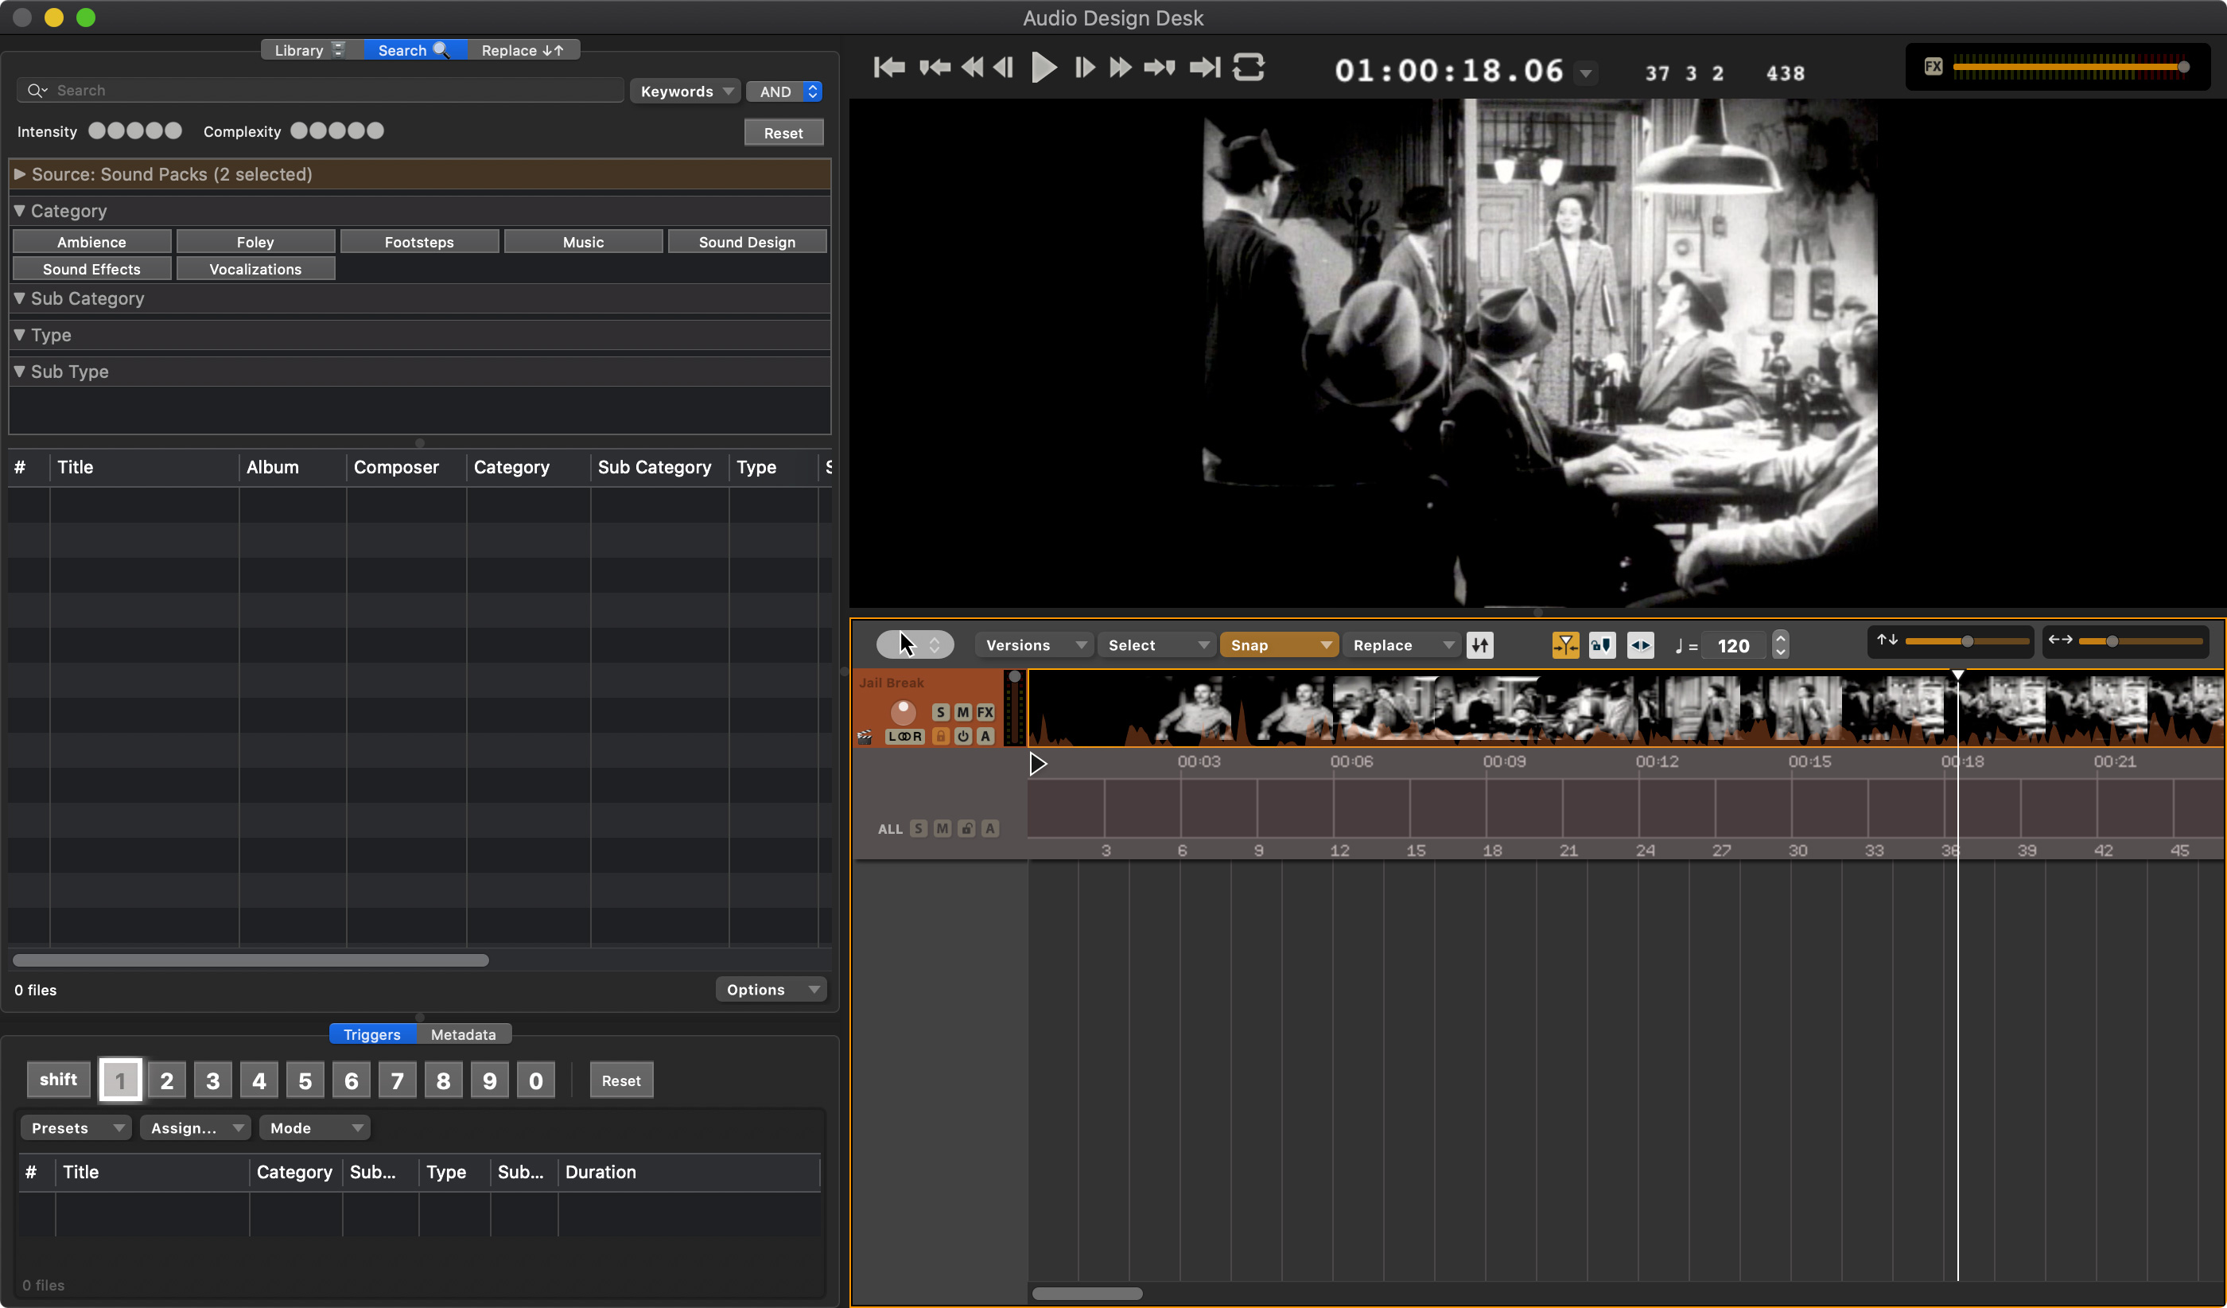Click the play-from-start triangle on the ruler
The height and width of the screenshot is (1308, 2227).
point(1039,764)
